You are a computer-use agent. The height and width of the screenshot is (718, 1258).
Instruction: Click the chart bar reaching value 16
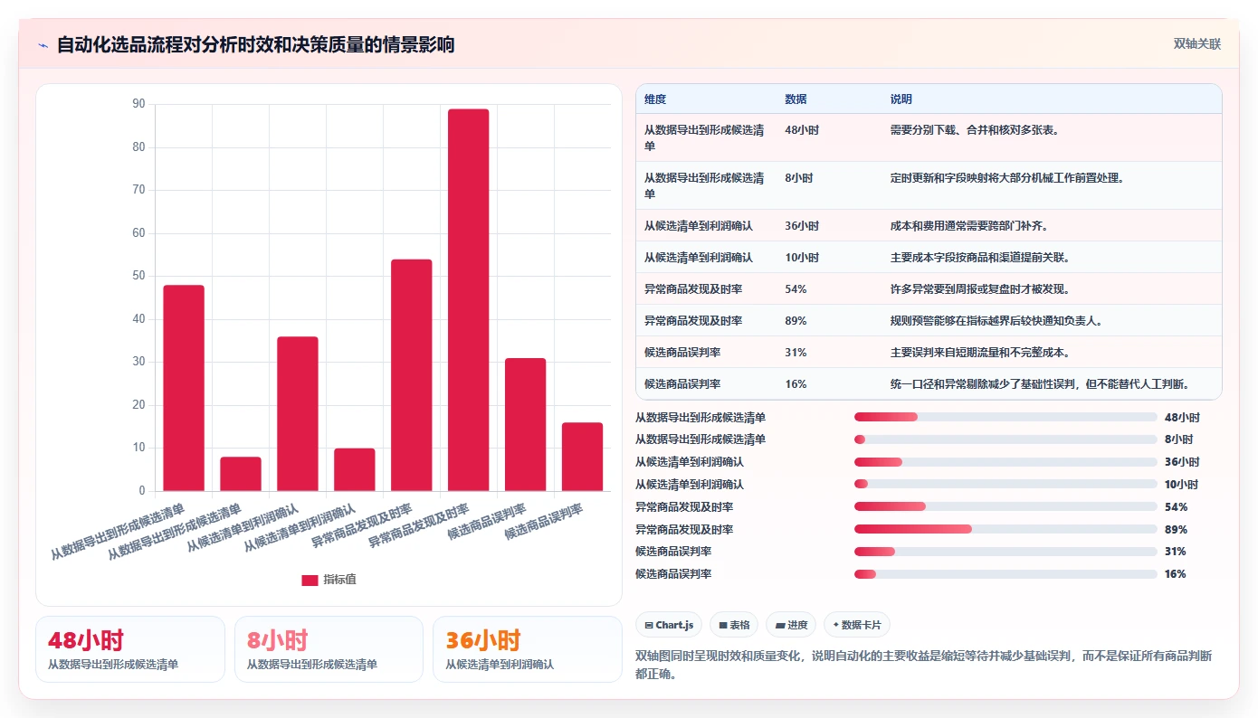coord(582,457)
